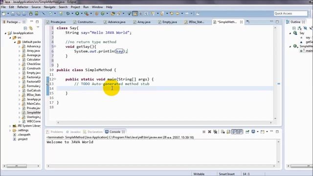Run the program with the green Run button
Image resolution: width=313 pixels, height=176 pixels.
click(x=77, y=14)
